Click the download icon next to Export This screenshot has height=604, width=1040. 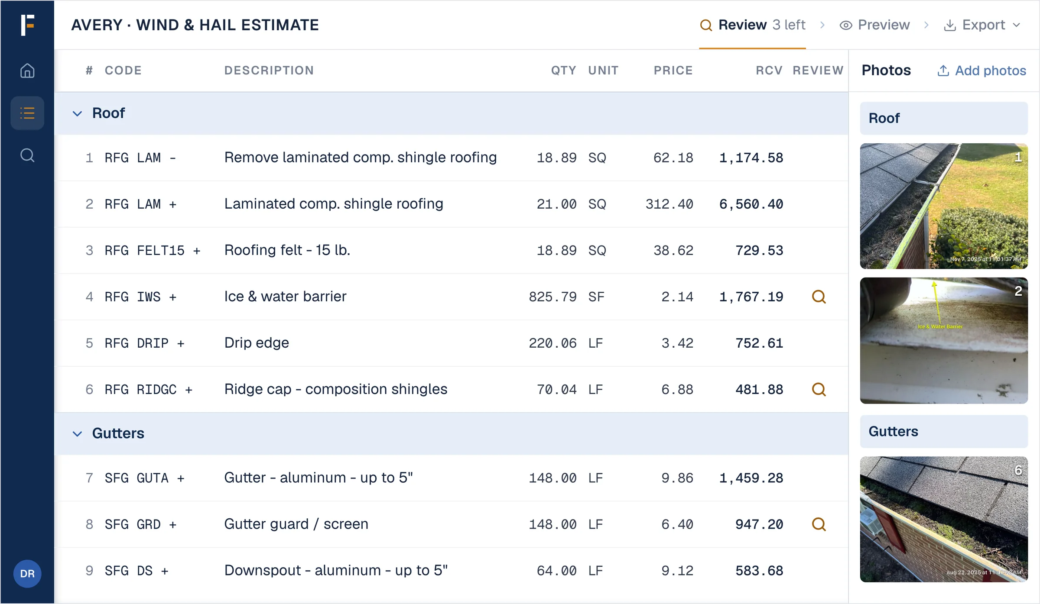pyautogui.click(x=949, y=25)
